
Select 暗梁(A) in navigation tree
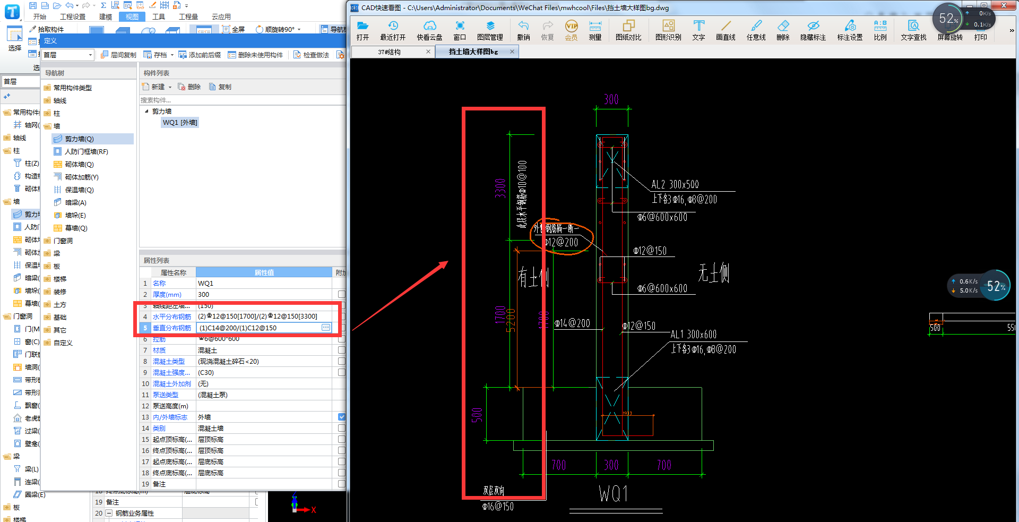pos(70,202)
